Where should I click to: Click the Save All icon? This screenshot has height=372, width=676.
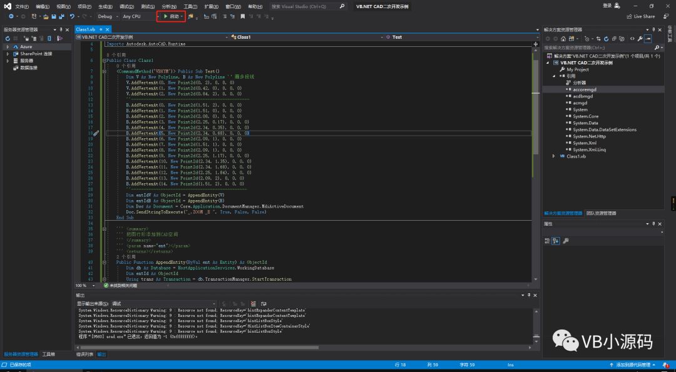(x=61, y=16)
